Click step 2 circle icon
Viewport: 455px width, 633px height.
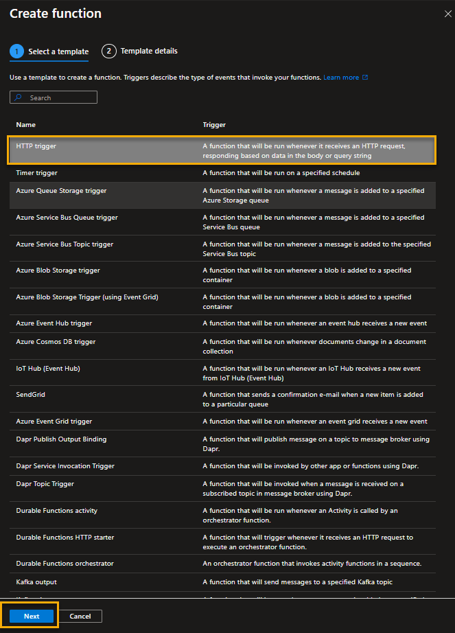109,51
